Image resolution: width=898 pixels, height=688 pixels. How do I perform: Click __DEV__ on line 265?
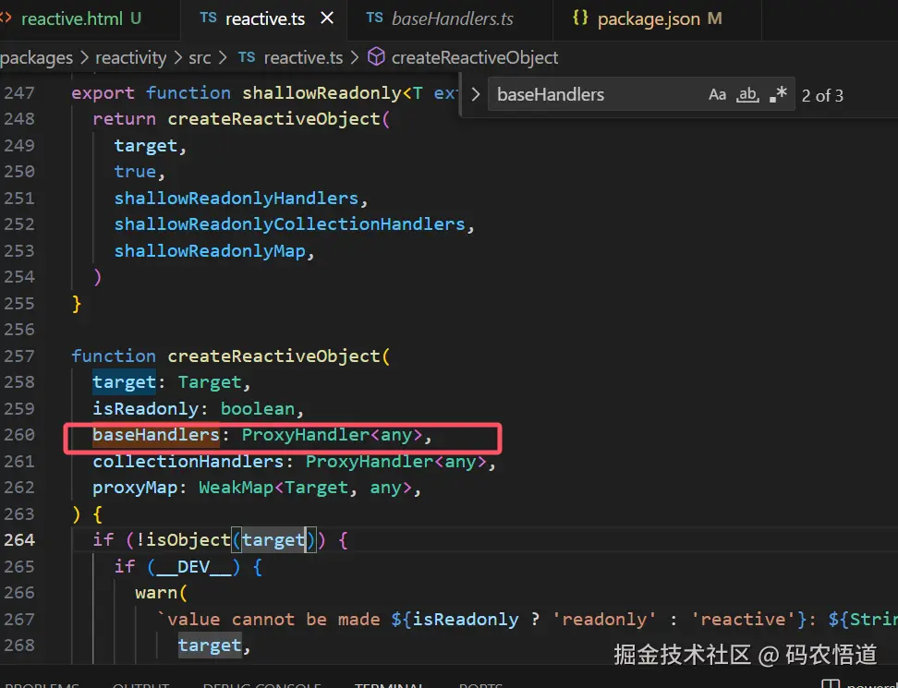click(x=194, y=567)
